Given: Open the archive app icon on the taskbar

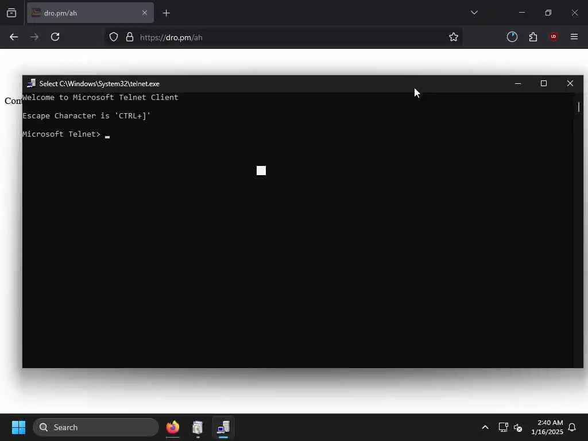Looking at the screenshot, I should (198, 427).
